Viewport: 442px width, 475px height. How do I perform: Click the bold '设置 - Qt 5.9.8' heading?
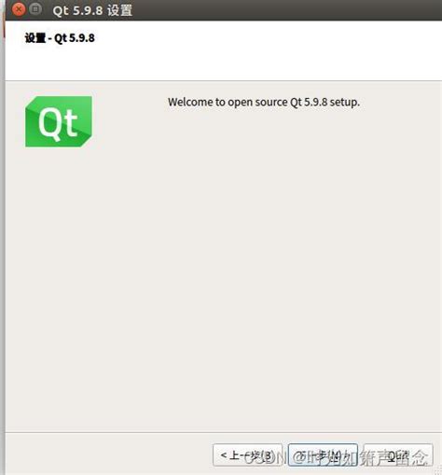pyautogui.click(x=60, y=38)
